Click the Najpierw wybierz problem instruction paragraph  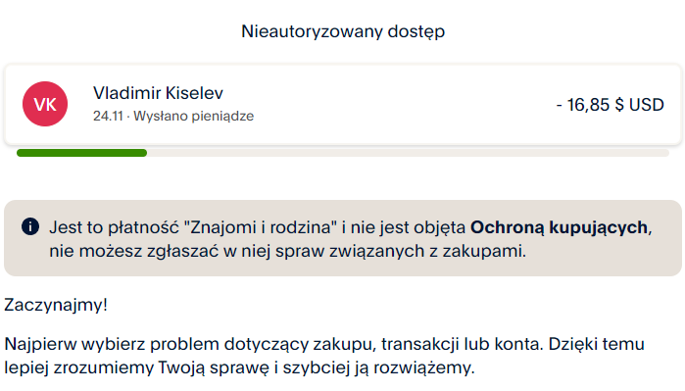point(324,356)
